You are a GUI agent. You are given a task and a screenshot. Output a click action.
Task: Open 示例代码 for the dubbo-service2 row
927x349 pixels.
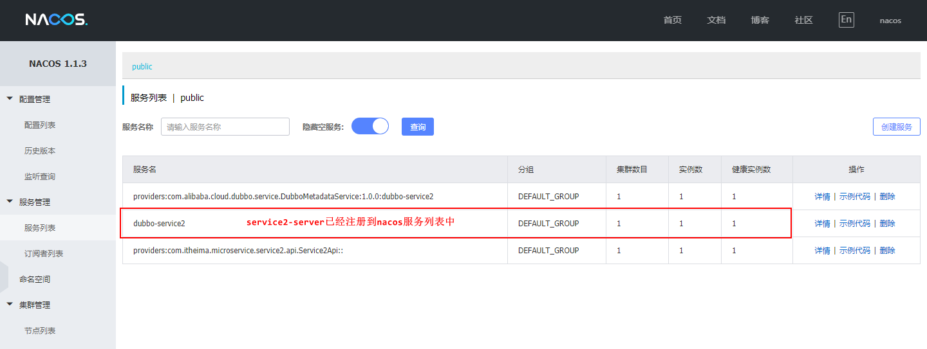tap(855, 224)
